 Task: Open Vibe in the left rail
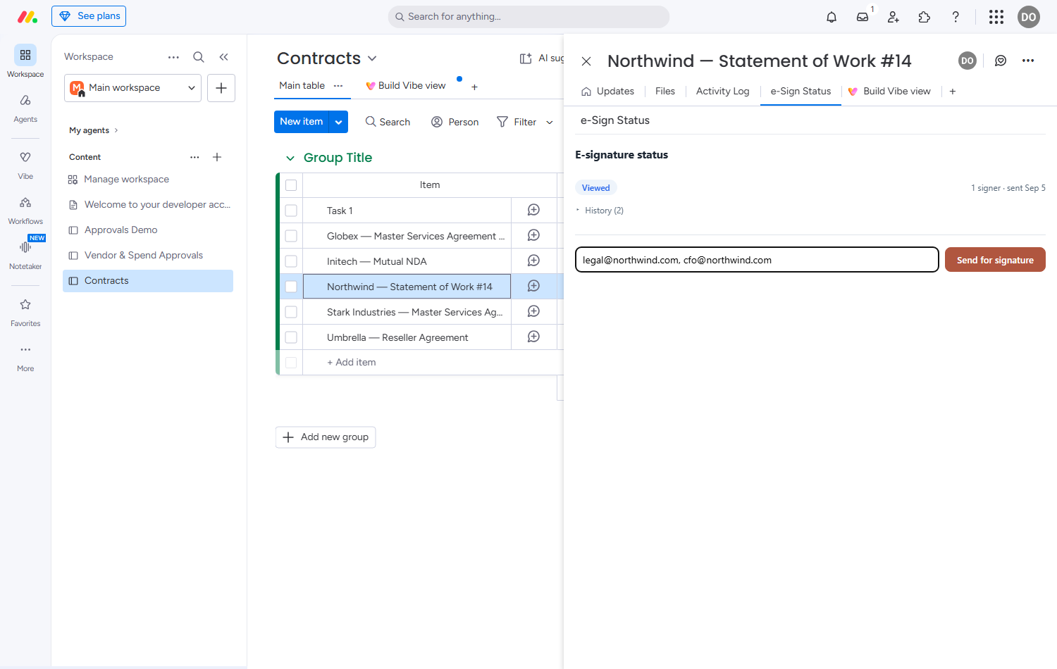[25, 165]
